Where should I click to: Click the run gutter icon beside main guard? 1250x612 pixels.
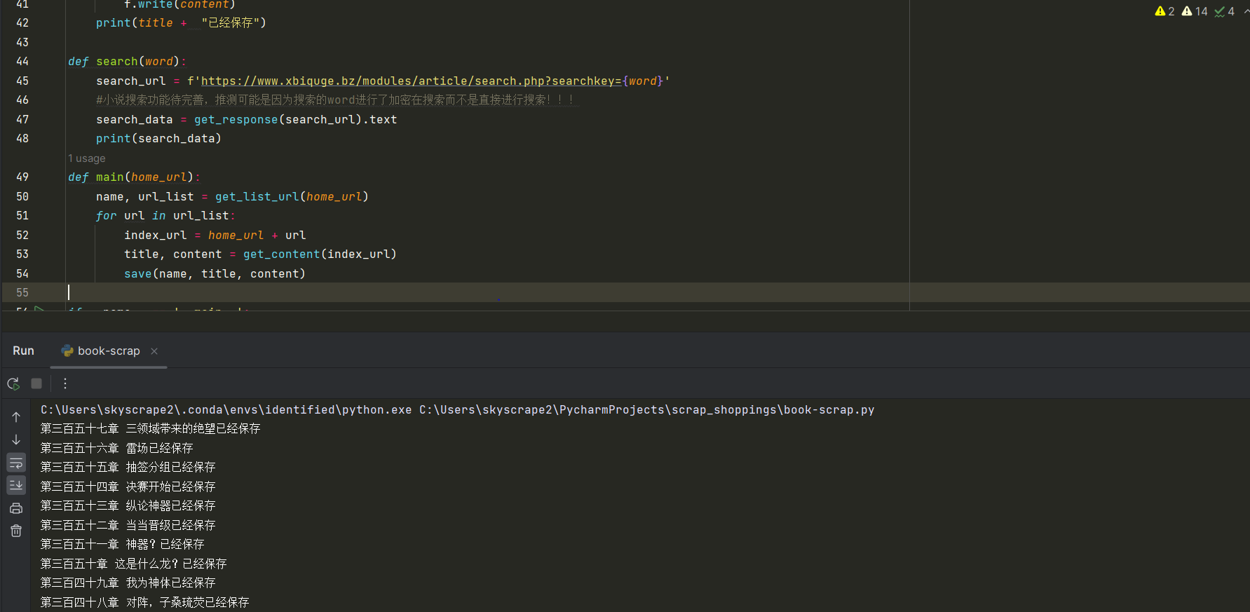39,308
